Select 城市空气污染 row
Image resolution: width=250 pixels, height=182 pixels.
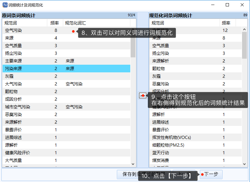point(66,107)
